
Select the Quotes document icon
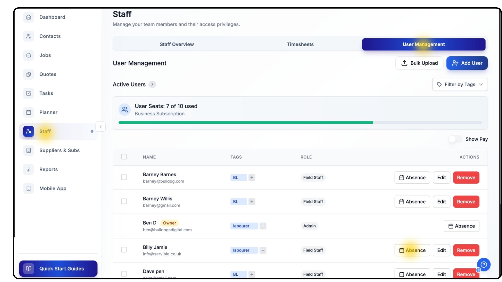click(x=28, y=74)
